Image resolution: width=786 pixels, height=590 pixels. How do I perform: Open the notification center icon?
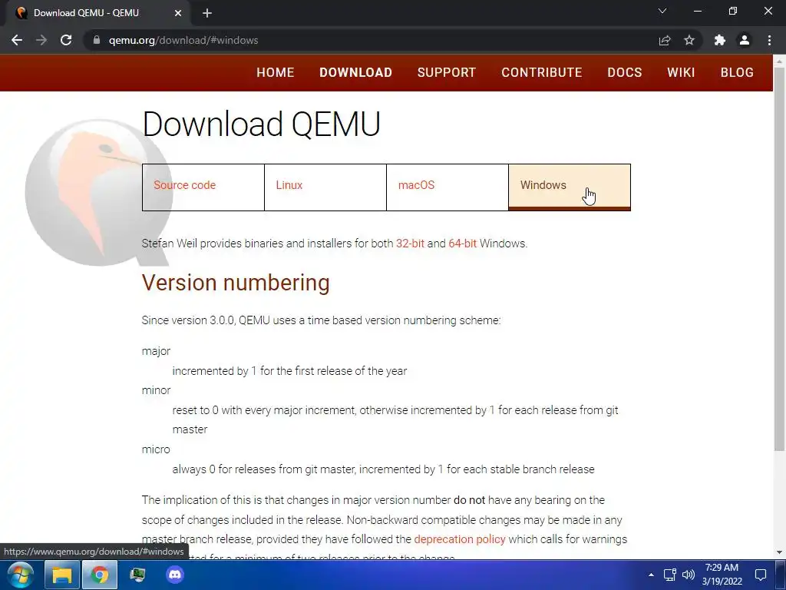coord(761,575)
